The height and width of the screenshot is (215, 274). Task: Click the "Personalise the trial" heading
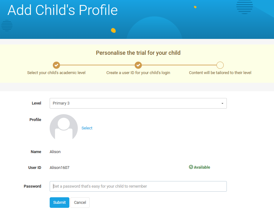(x=138, y=53)
